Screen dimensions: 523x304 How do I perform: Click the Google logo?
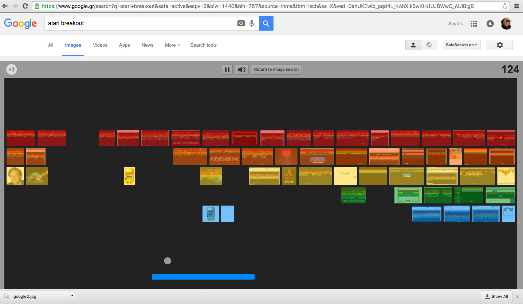(20, 23)
